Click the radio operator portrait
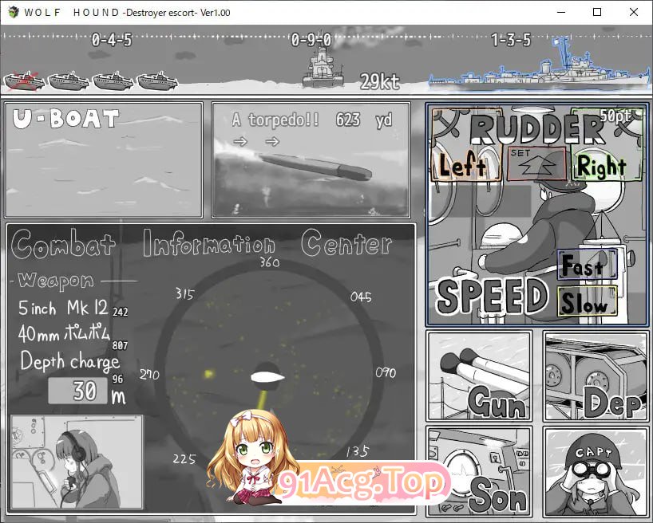 [77, 462]
